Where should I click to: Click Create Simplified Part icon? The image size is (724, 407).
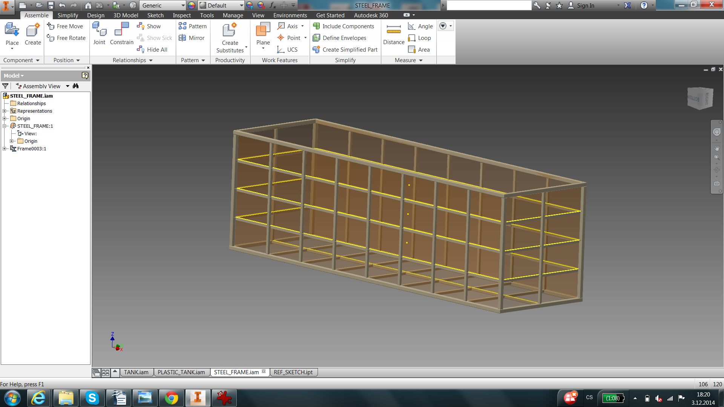[316, 50]
